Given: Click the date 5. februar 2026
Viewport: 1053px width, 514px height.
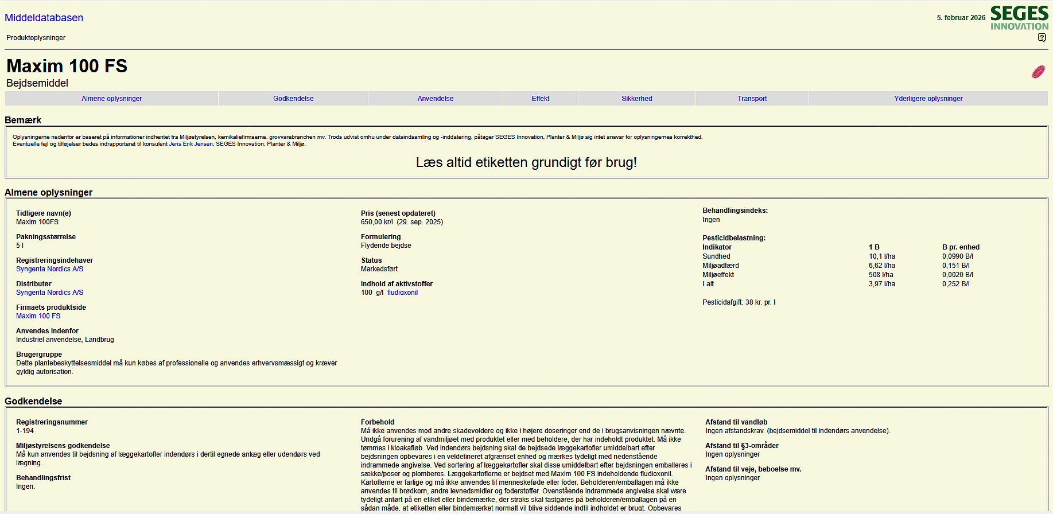Looking at the screenshot, I should (x=961, y=18).
